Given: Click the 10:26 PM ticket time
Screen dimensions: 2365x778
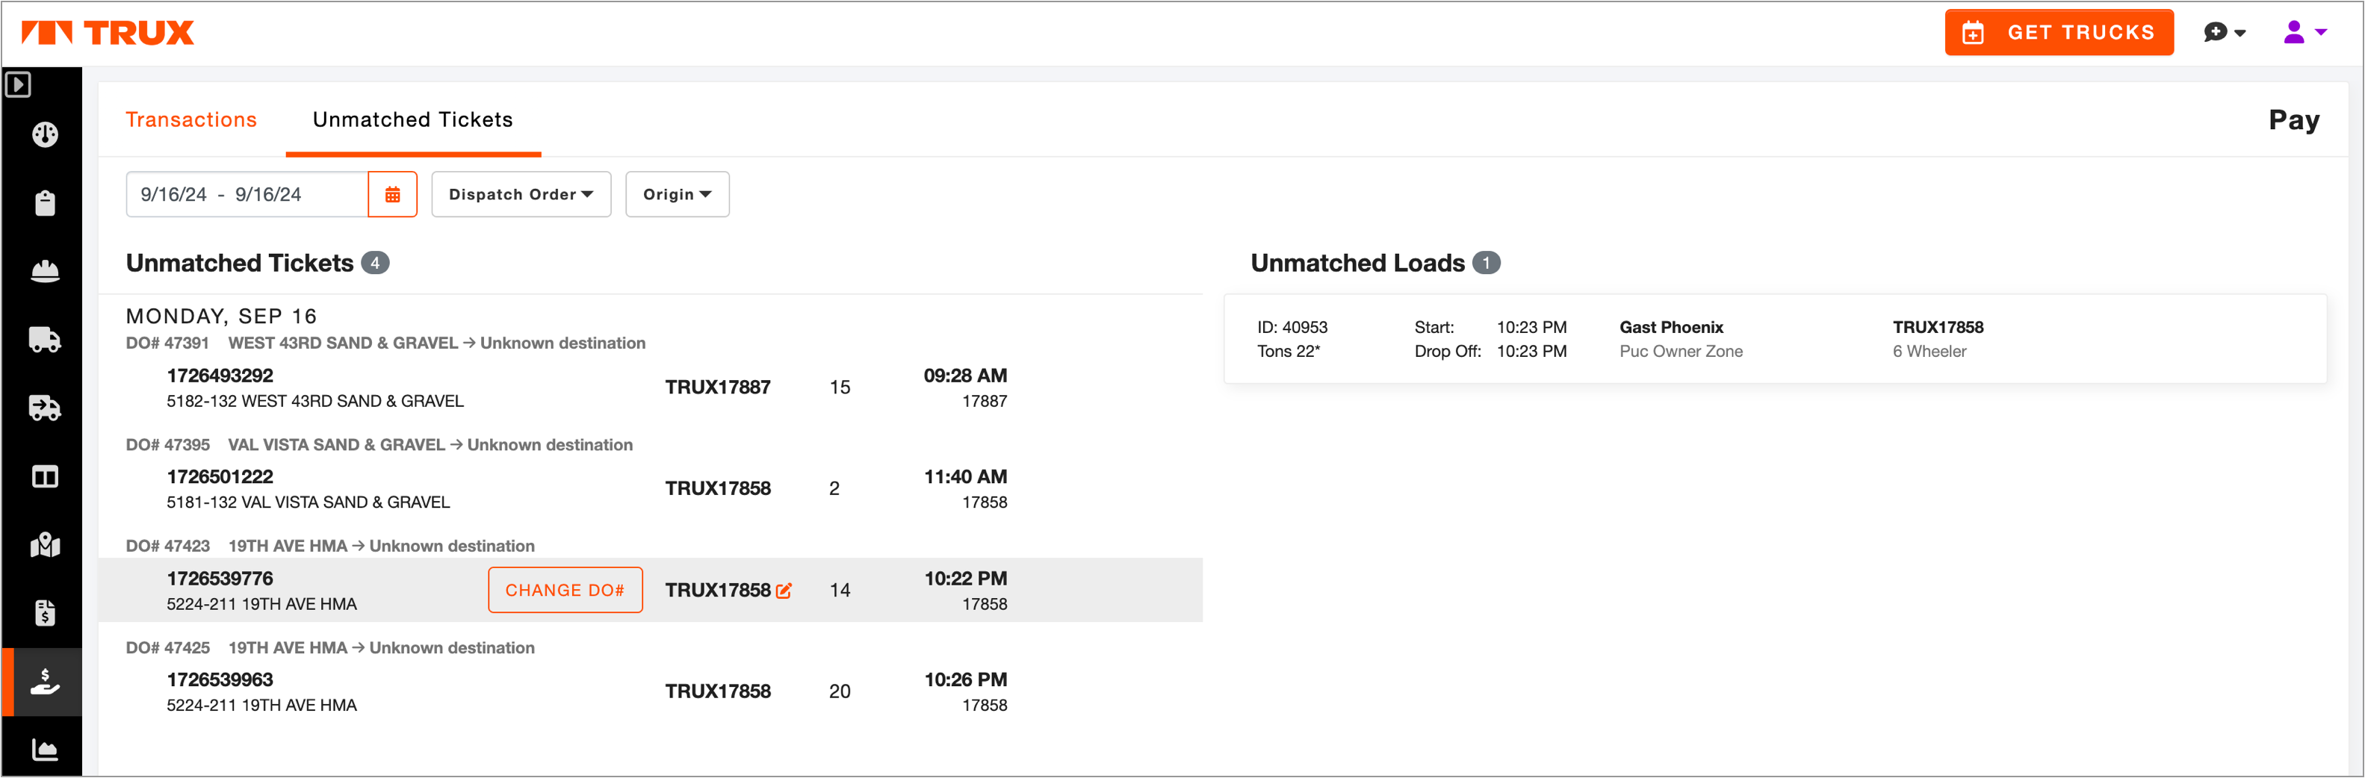Looking at the screenshot, I should tap(965, 680).
